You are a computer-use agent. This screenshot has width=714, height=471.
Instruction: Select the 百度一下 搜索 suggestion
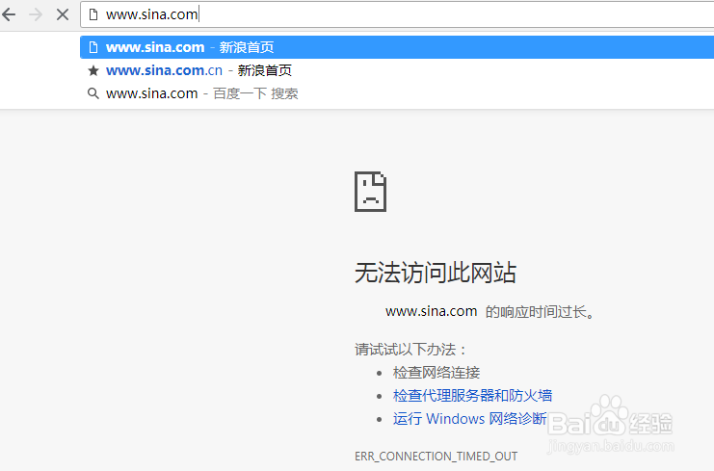[397, 93]
